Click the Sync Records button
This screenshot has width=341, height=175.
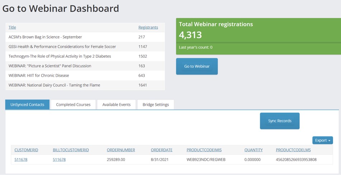(x=280, y=121)
